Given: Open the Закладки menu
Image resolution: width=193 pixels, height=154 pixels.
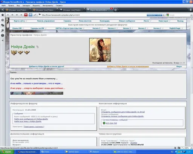Looking at the screenshot, I should (x=26, y=6).
